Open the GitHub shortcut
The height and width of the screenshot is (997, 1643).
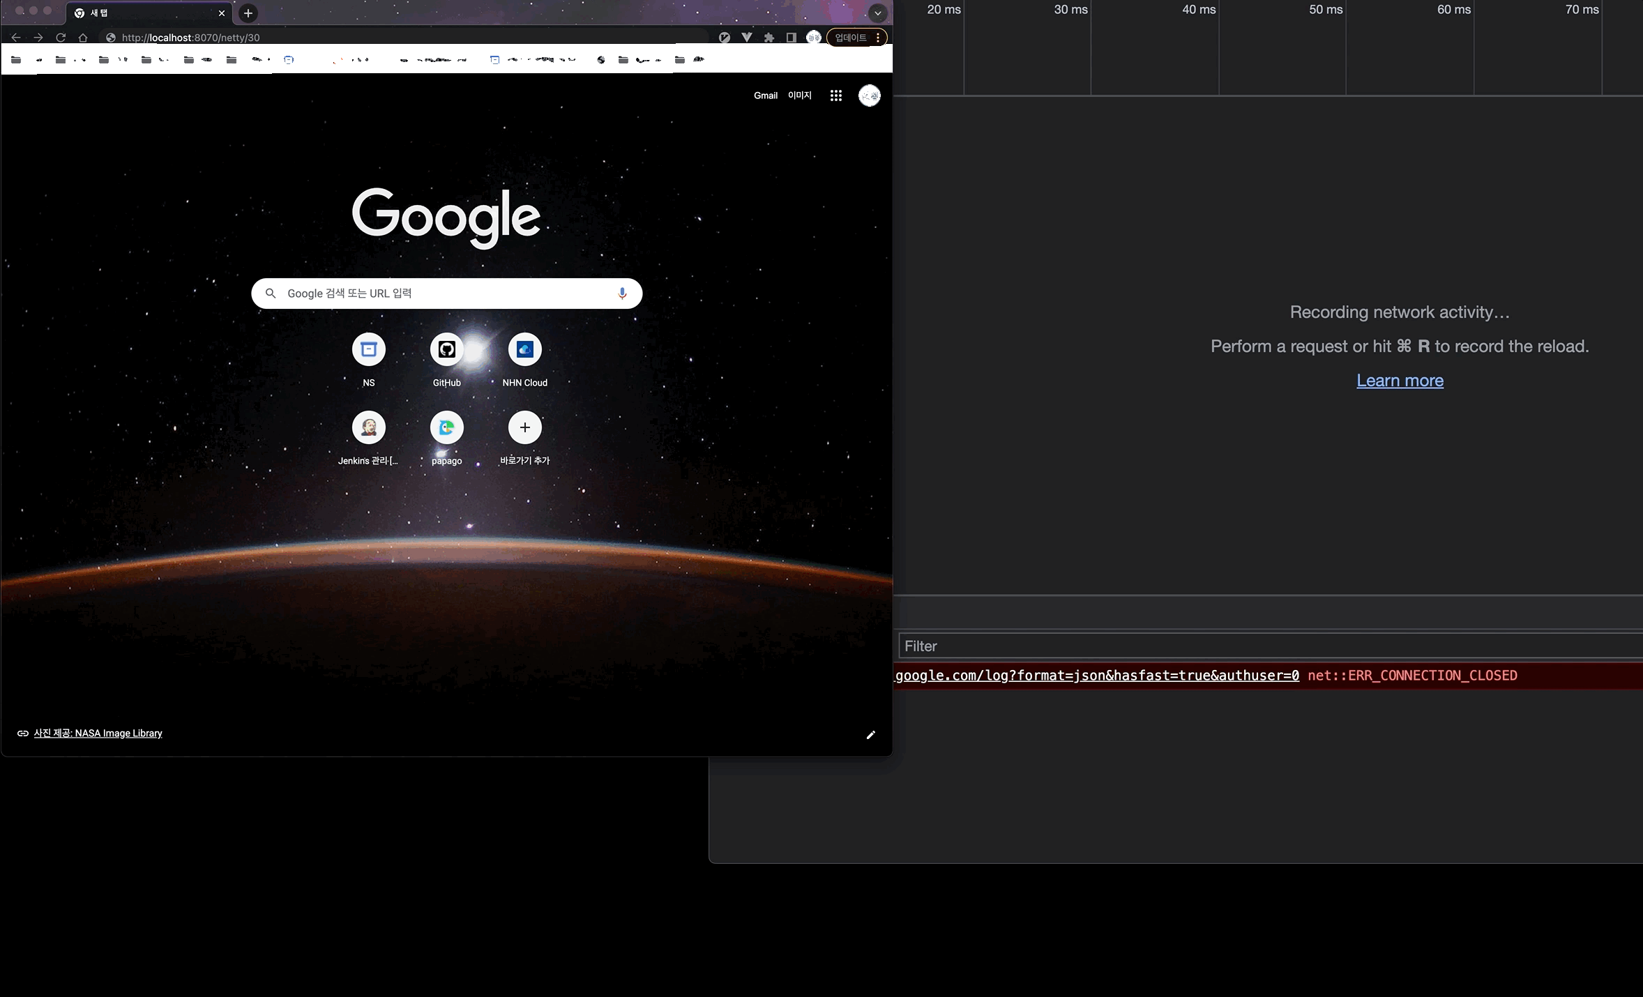(446, 349)
